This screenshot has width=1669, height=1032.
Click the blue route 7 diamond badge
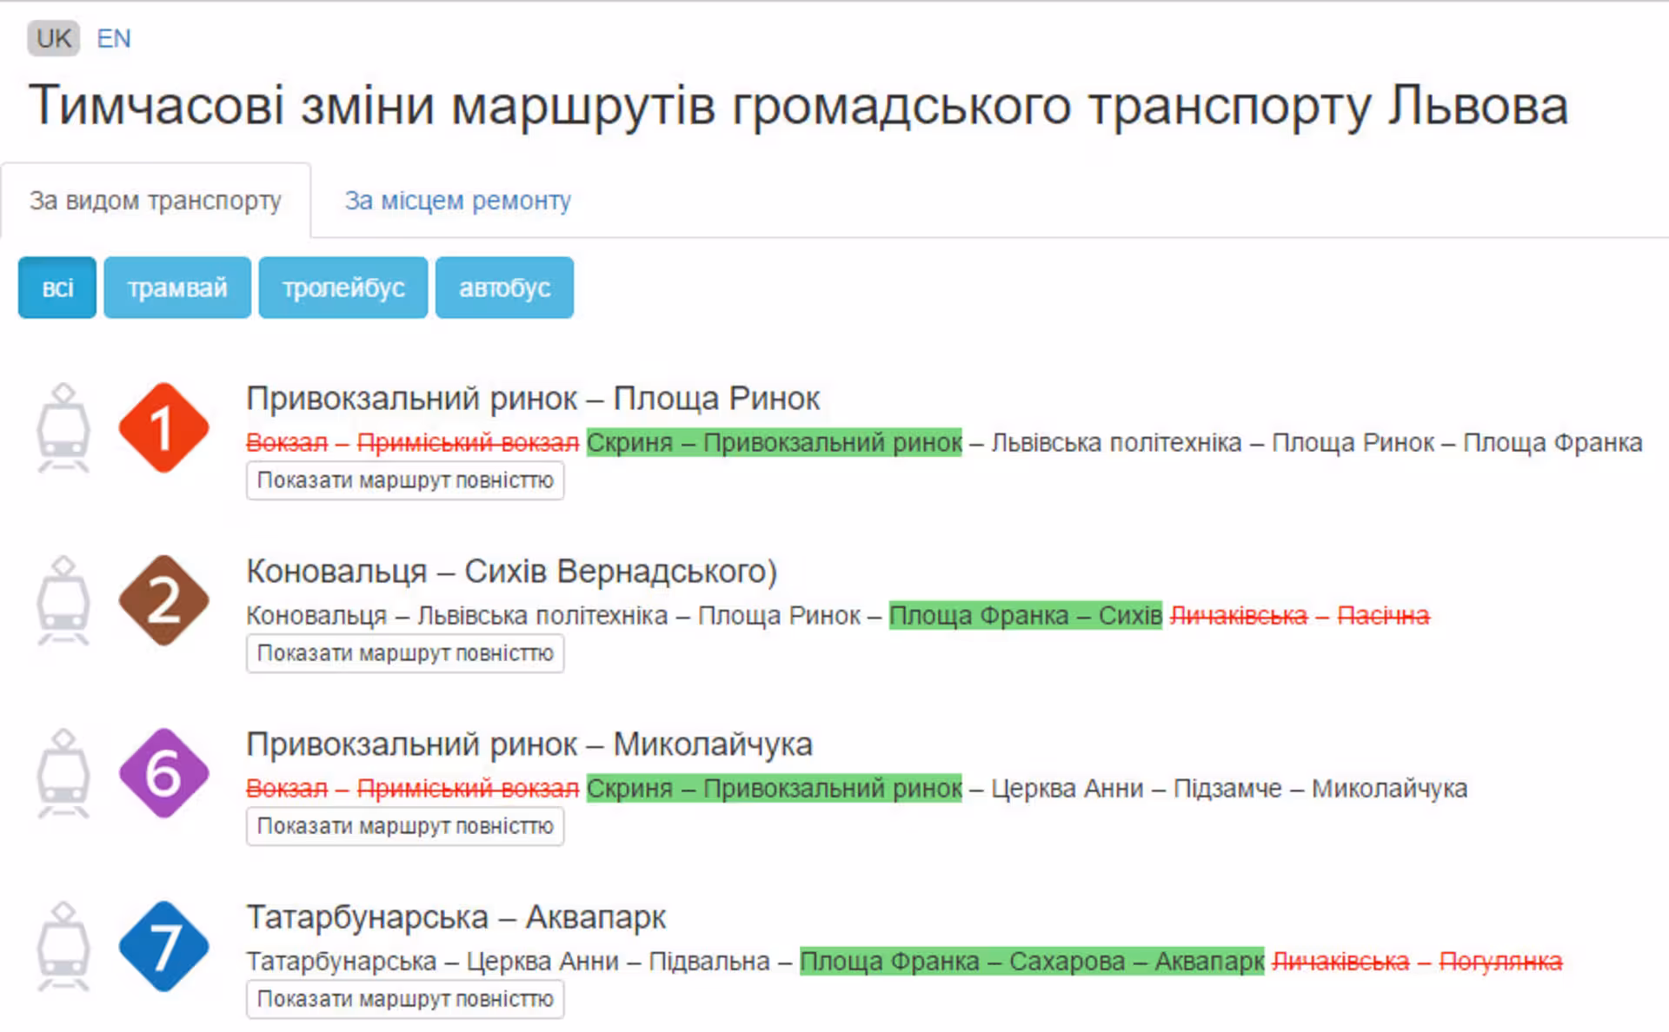click(163, 947)
